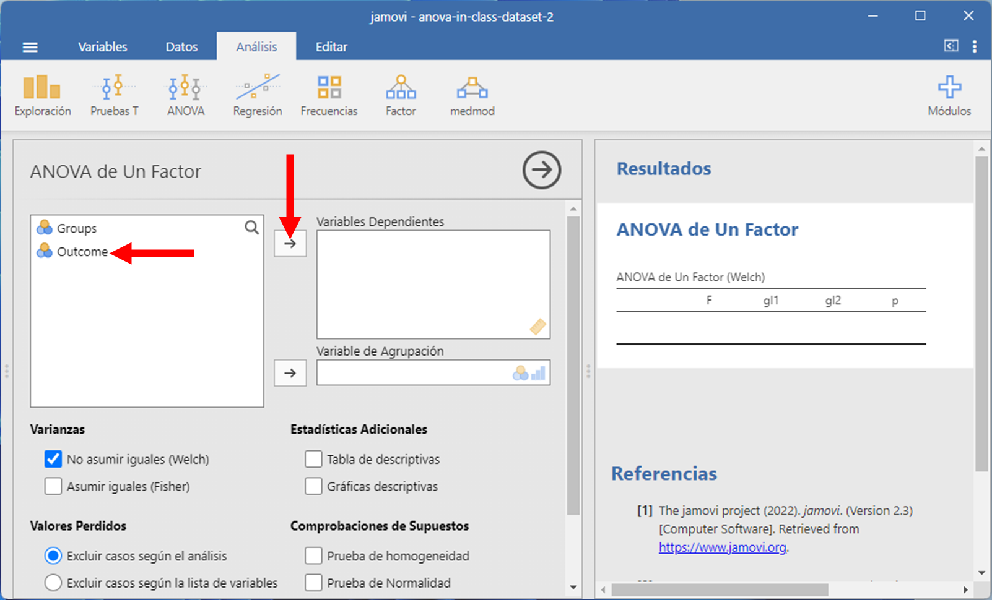Enable Tabla de descriptivas checkbox
Viewport: 992px width, 600px height.
pos(313,459)
